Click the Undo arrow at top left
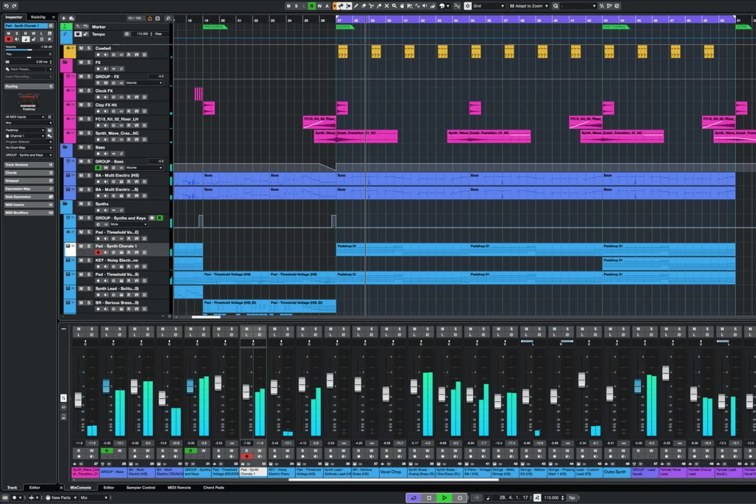This screenshot has width=756, height=504. 6,5
